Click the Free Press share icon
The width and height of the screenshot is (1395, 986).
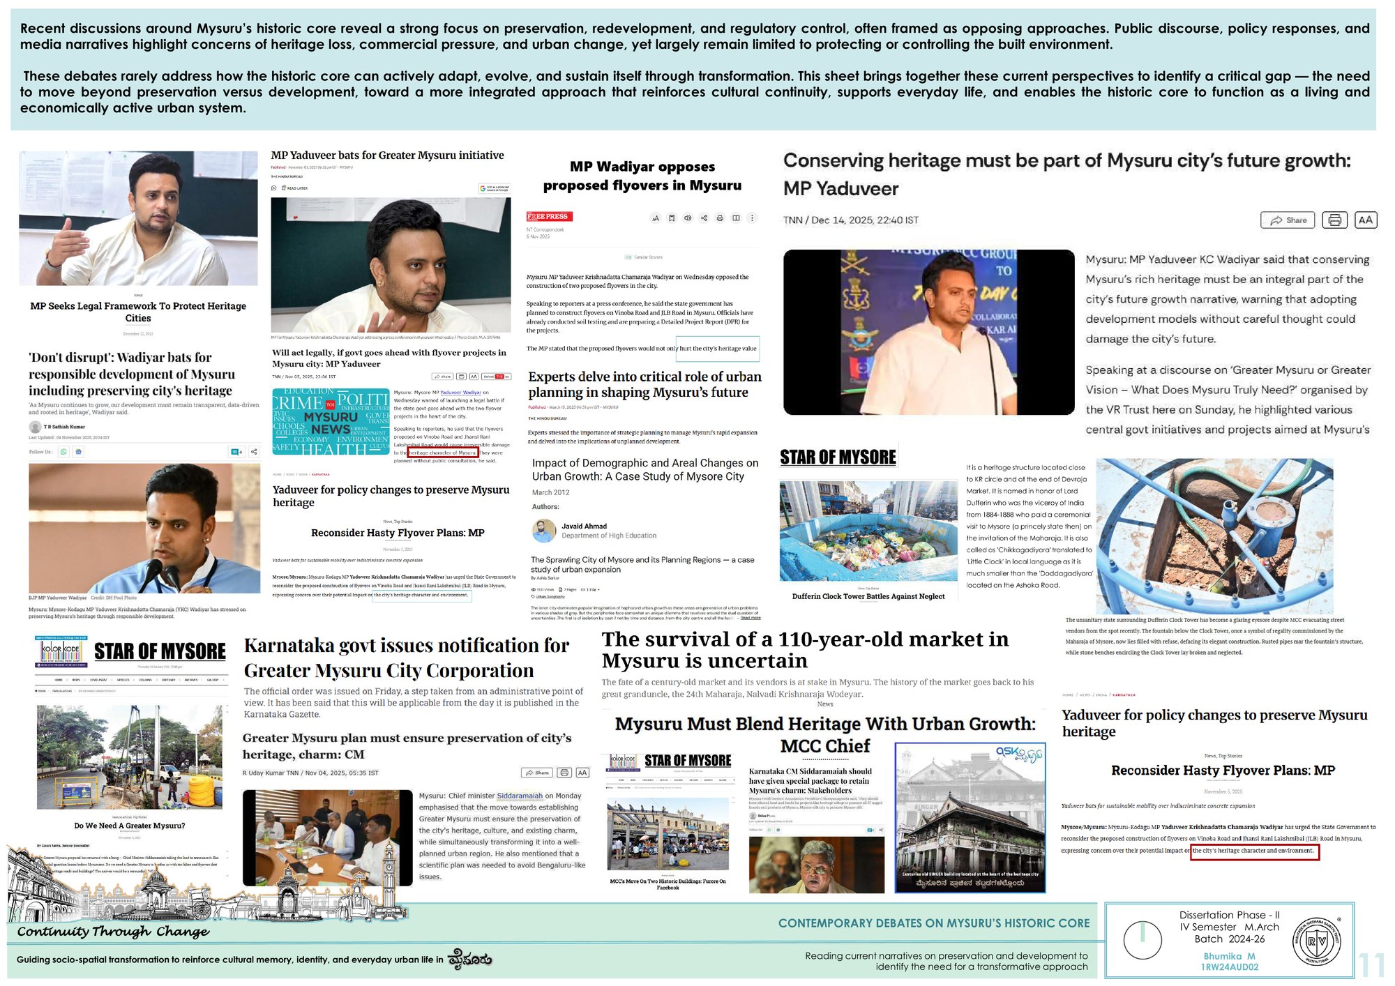point(704,218)
